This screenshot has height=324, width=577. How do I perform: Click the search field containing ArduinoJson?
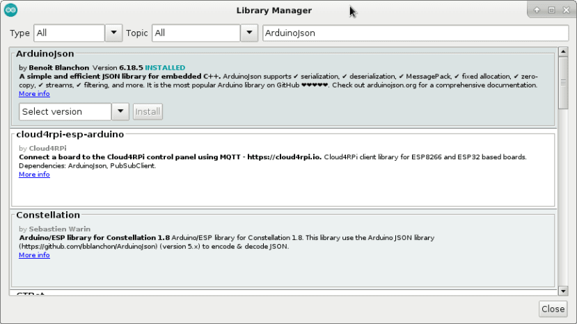click(416, 33)
